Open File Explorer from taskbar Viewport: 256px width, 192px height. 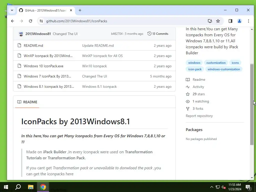coord(30,187)
